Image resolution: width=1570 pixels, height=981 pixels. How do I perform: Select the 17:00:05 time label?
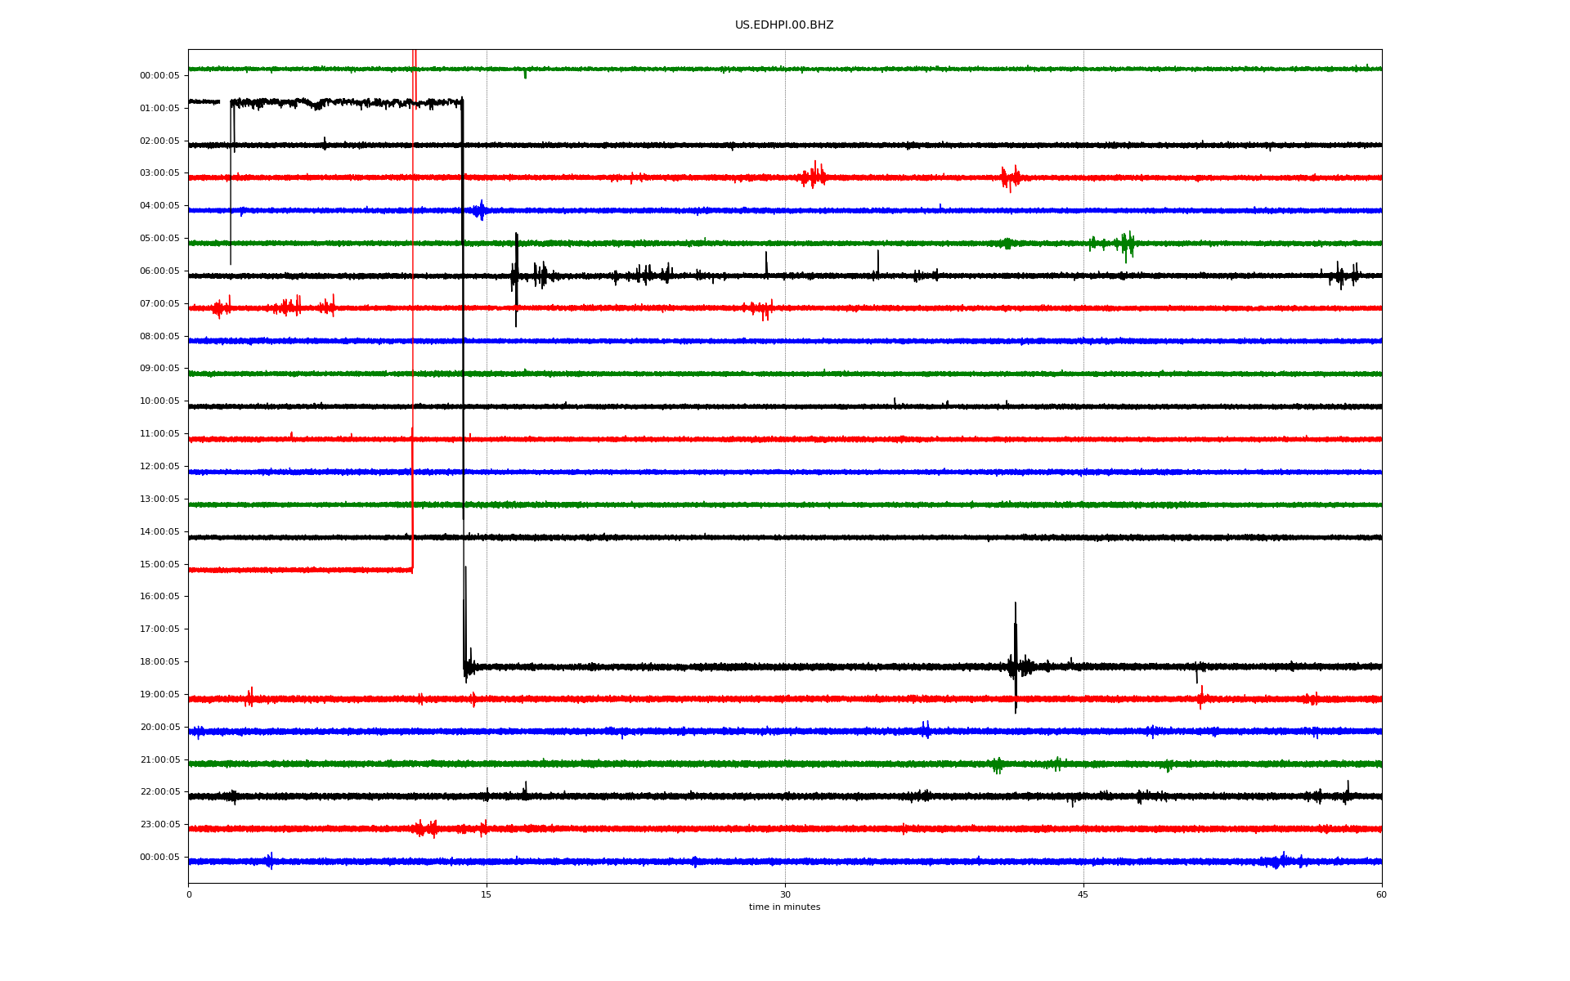point(159,629)
